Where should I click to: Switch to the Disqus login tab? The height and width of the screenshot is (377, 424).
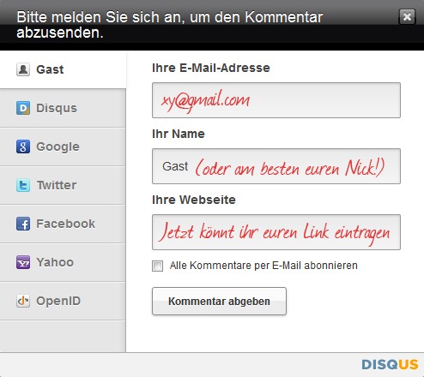point(63,108)
